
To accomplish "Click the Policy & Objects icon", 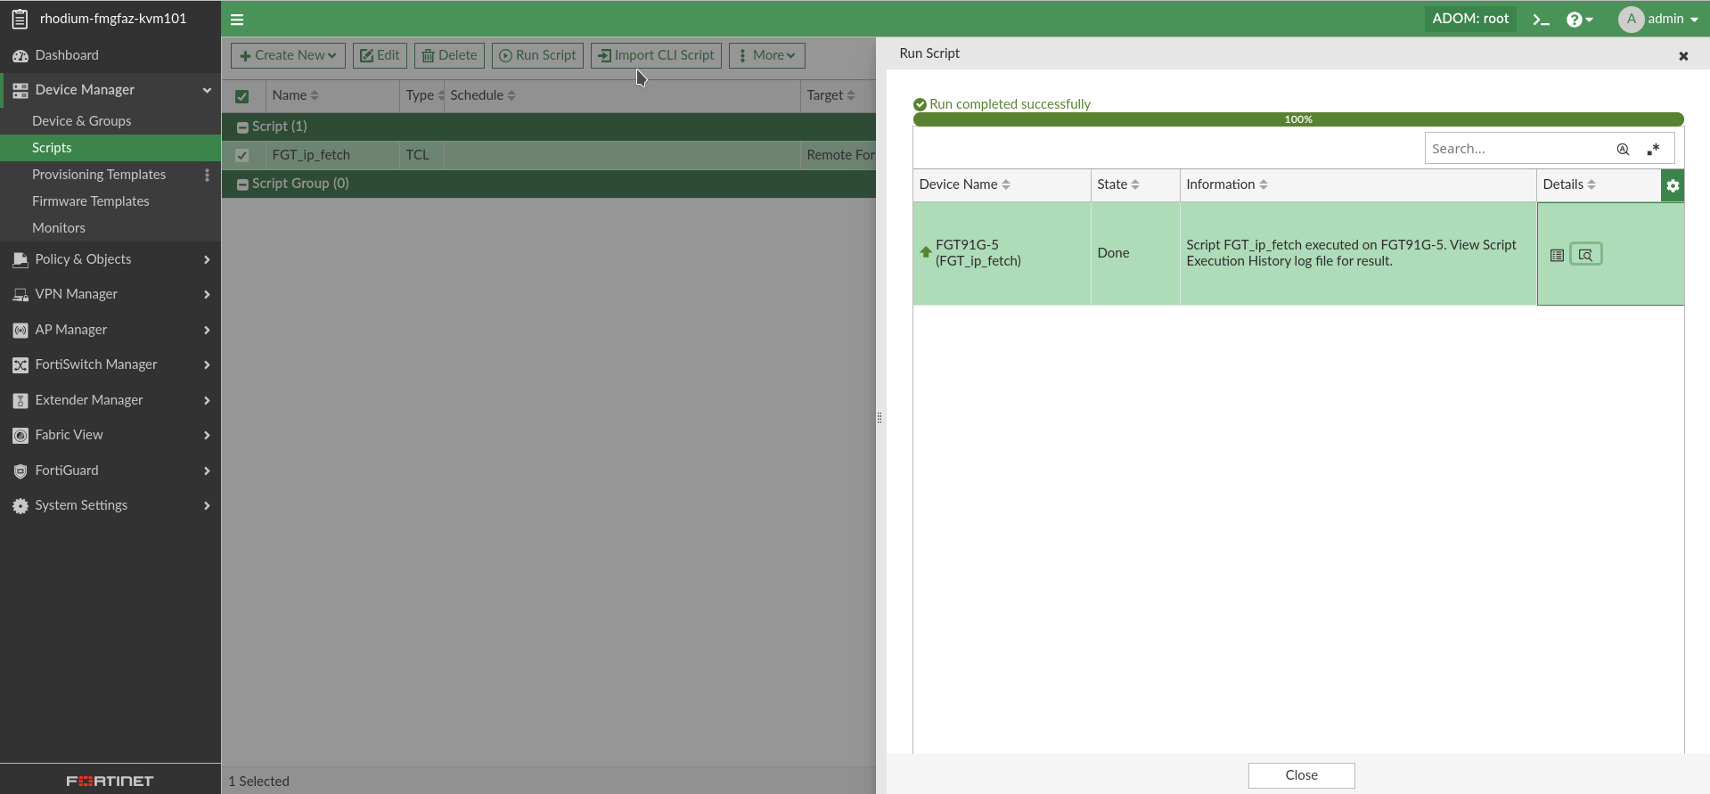I will point(20,260).
